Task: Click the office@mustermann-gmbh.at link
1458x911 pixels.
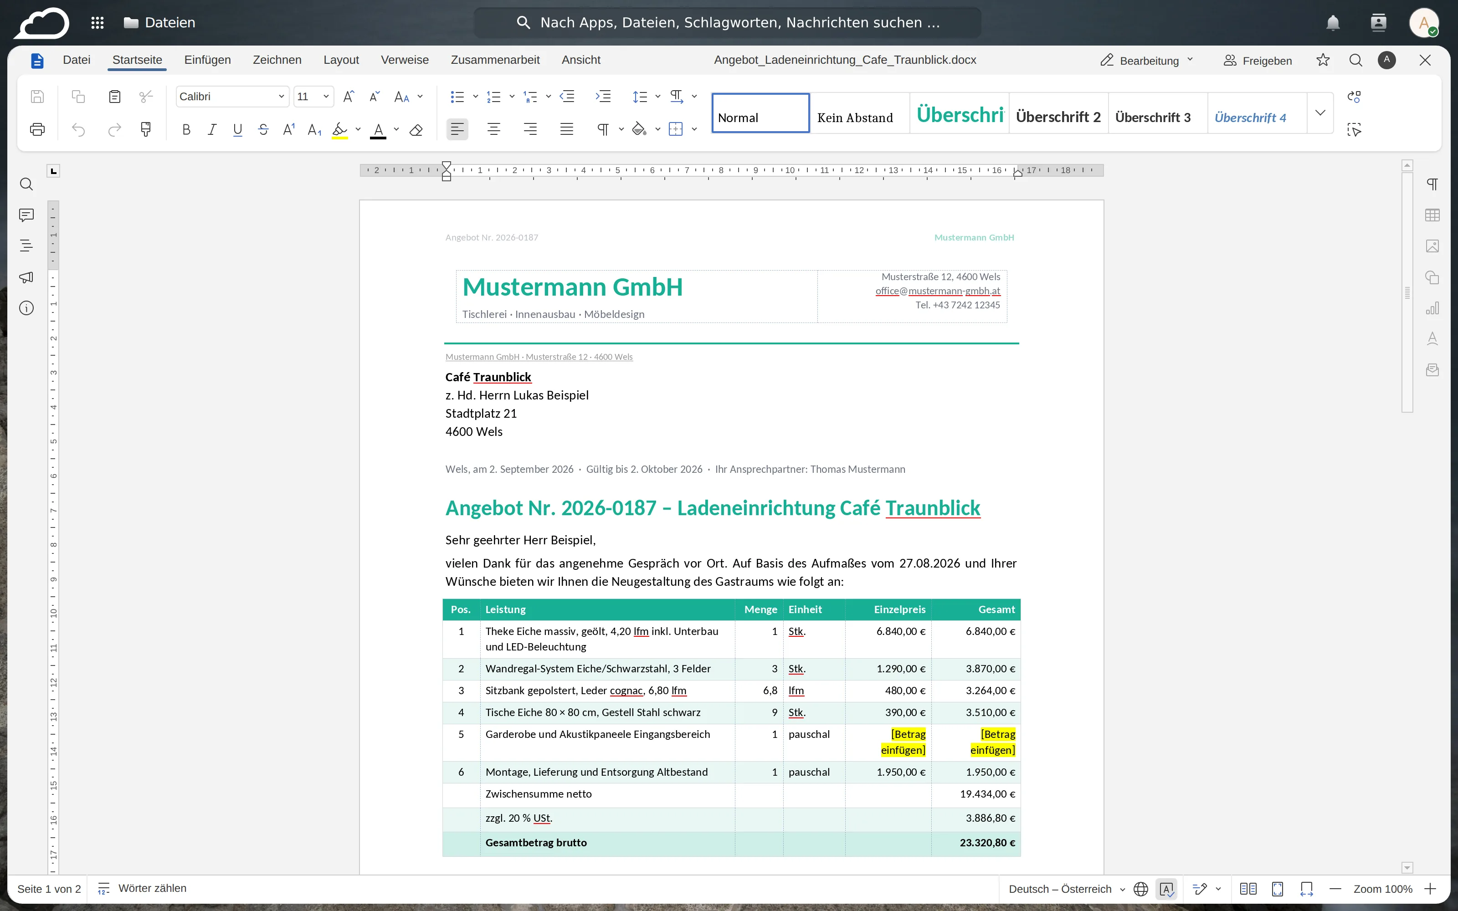Action: coord(938,291)
